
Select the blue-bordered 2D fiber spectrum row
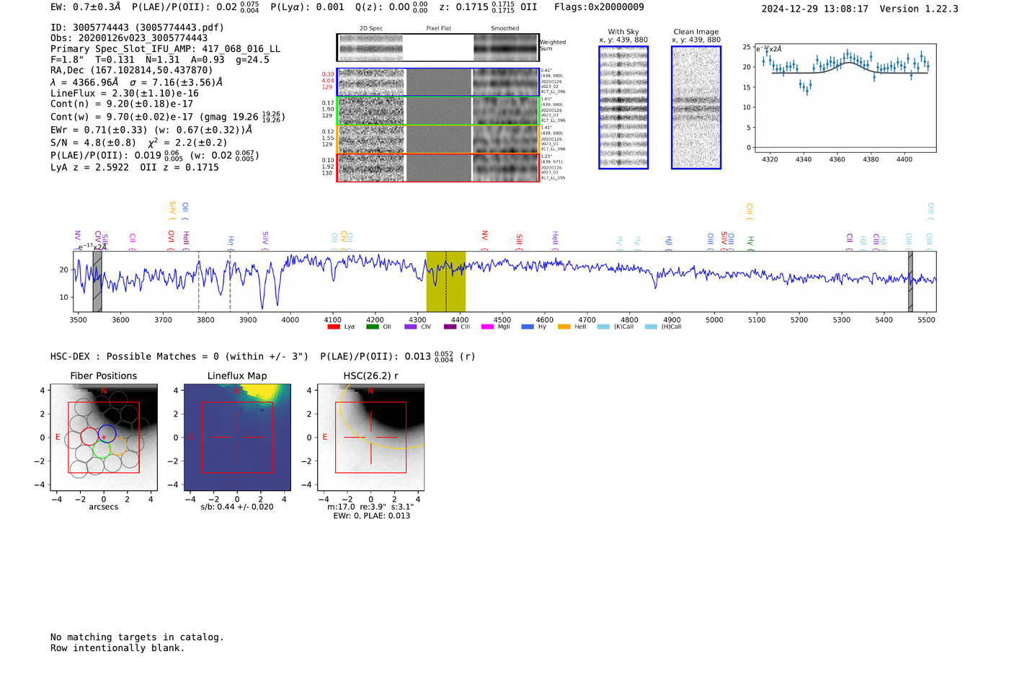[437, 82]
